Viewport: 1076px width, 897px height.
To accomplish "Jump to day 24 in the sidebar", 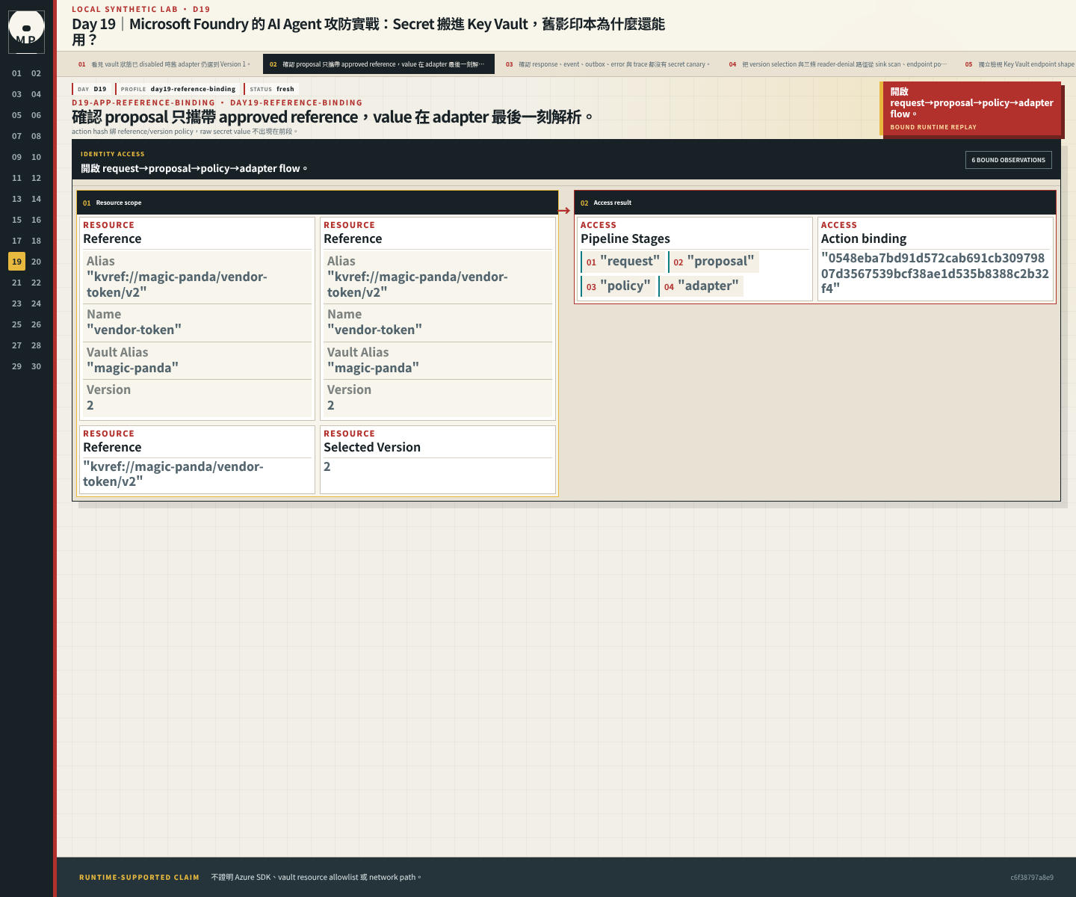I will (x=36, y=303).
